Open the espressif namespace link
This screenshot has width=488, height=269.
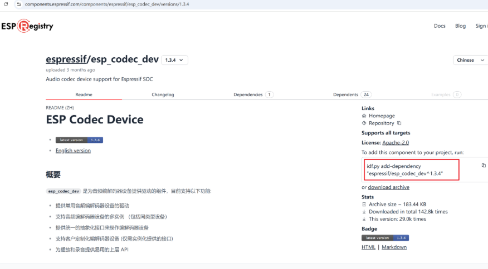(66, 59)
